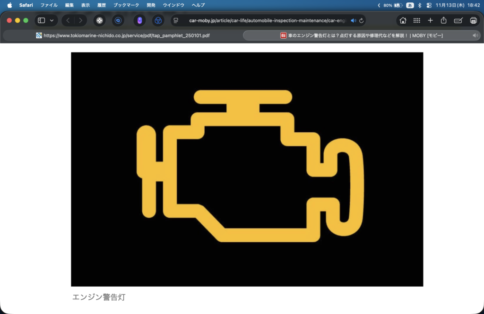This screenshot has height=314, width=484.
Task: Open the home page icon
Action: pyautogui.click(x=403, y=20)
